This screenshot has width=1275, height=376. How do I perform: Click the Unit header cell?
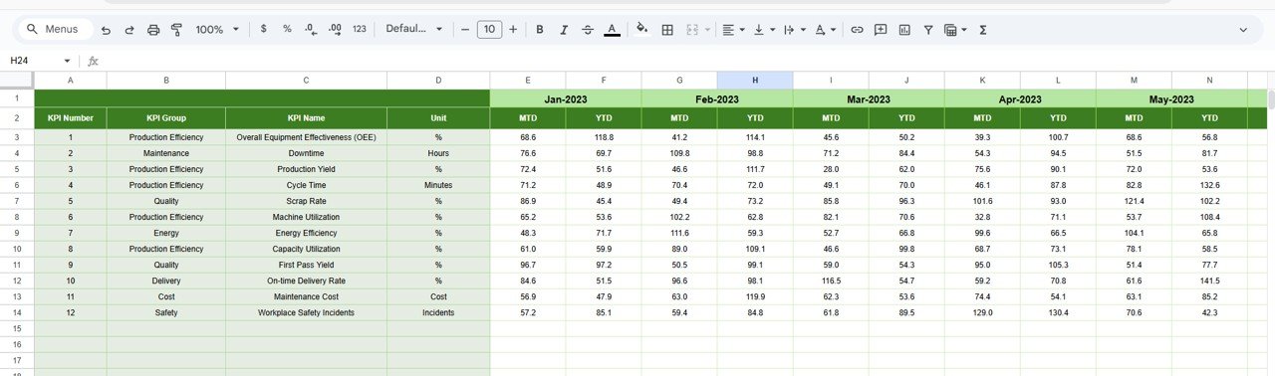(438, 117)
